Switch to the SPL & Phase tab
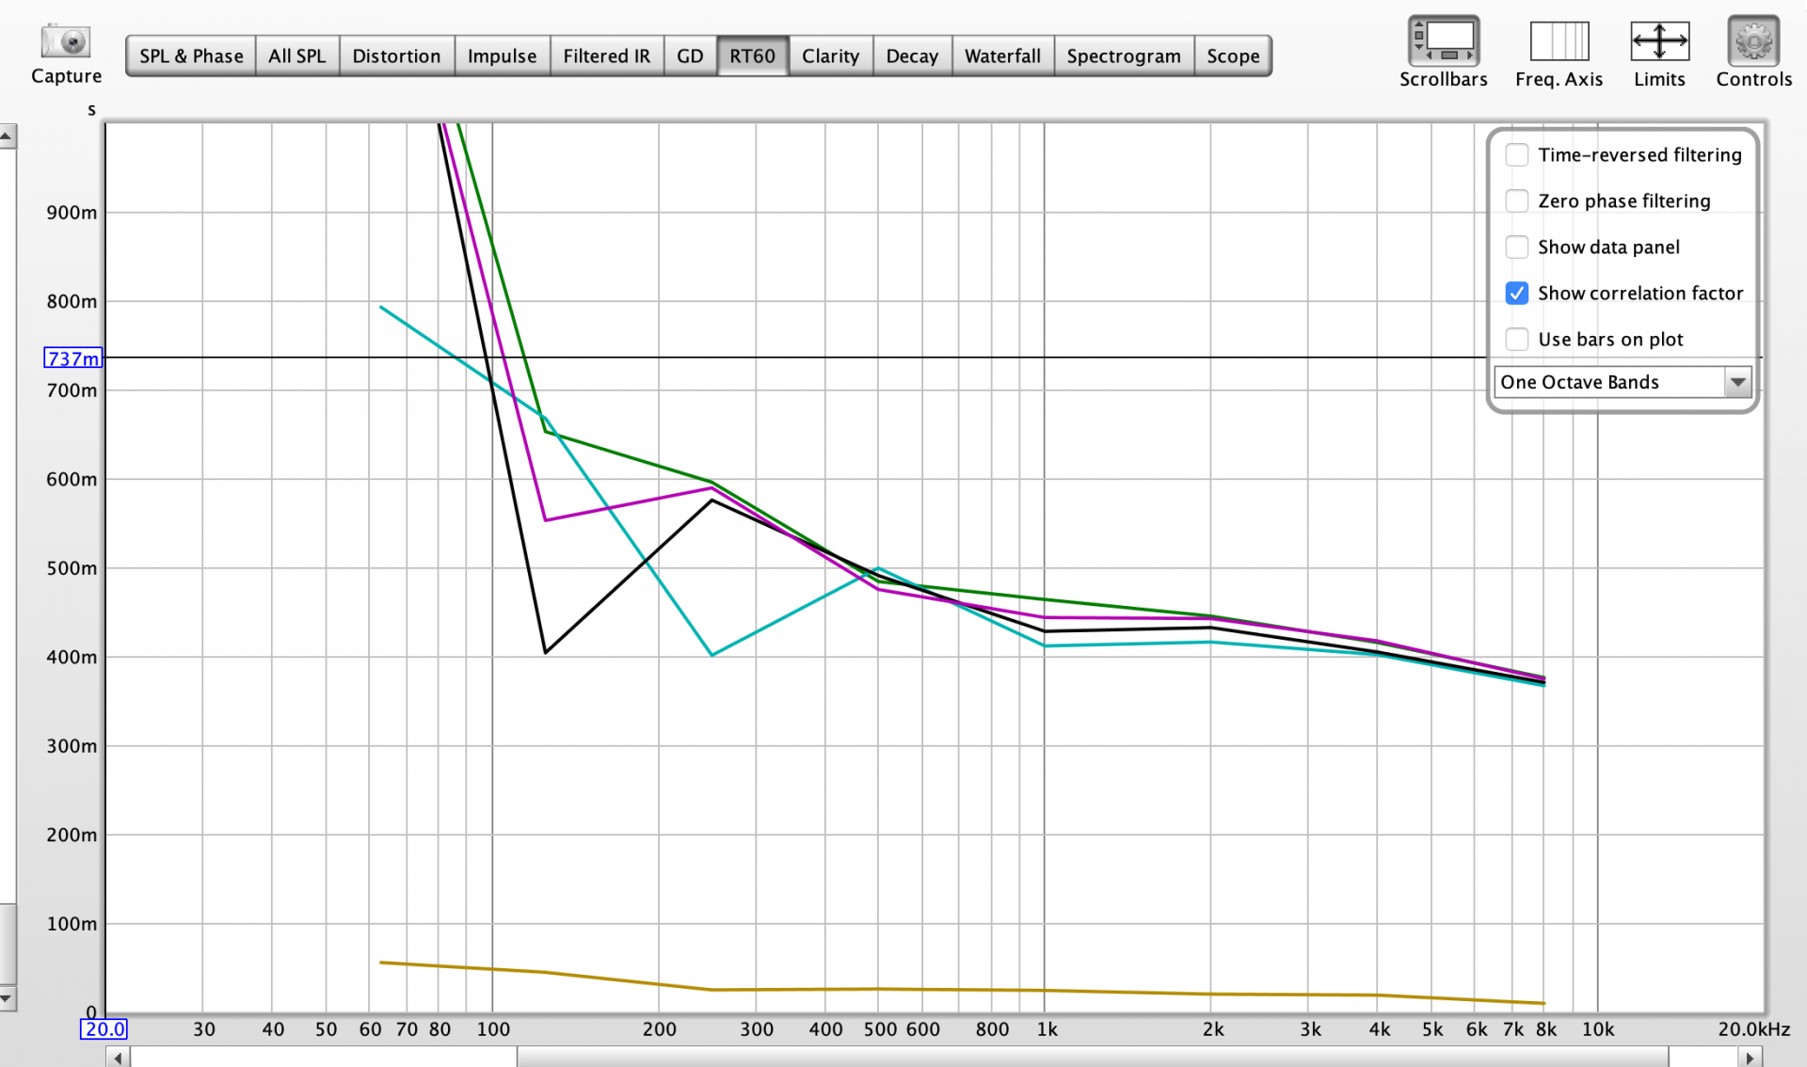 pyautogui.click(x=191, y=56)
